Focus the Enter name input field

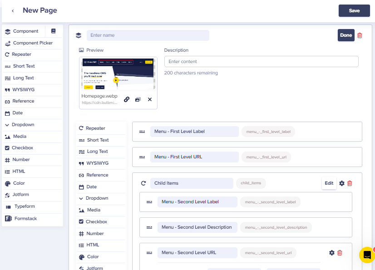(x=148, y=35)
